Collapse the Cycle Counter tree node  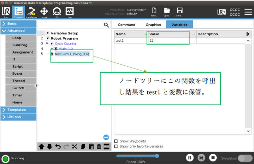pos(52,44)
